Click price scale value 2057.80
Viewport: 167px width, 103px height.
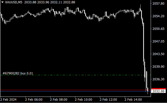[x=158, y=4]
